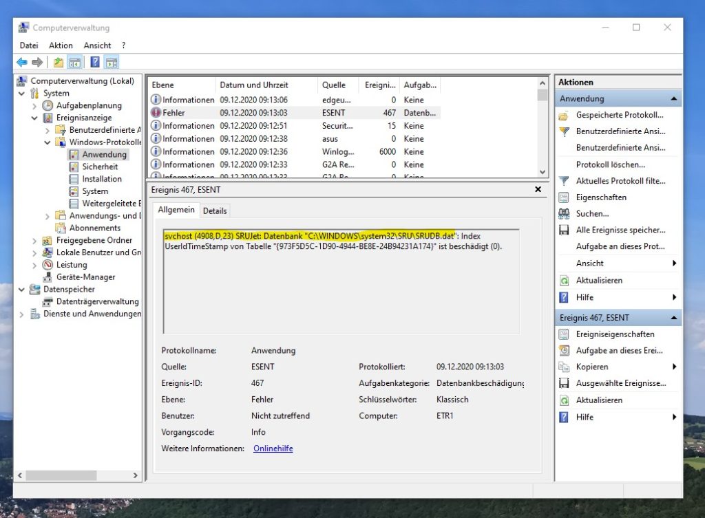Screen dimensions: 705x518
Task: Open the Datei menu
Action: coord(29,45)
